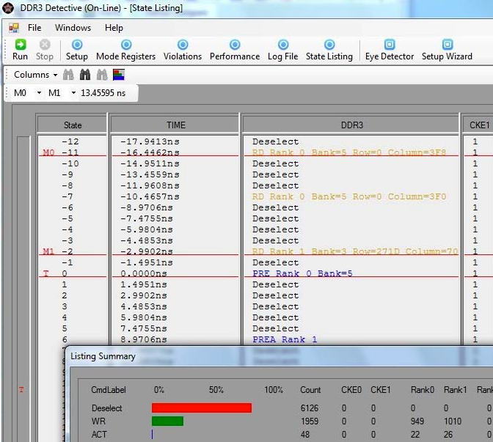Screen dimensions: 493x442
Task: Click the Rank1 header in Listing Summary
Action: click(456, 390)
